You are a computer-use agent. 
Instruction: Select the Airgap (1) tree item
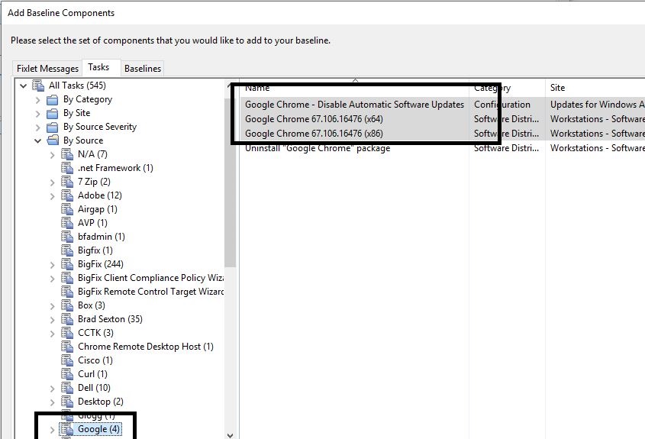coord(98,209)
